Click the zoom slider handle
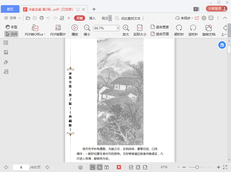The image size is (231, 172). click(197, 167)
